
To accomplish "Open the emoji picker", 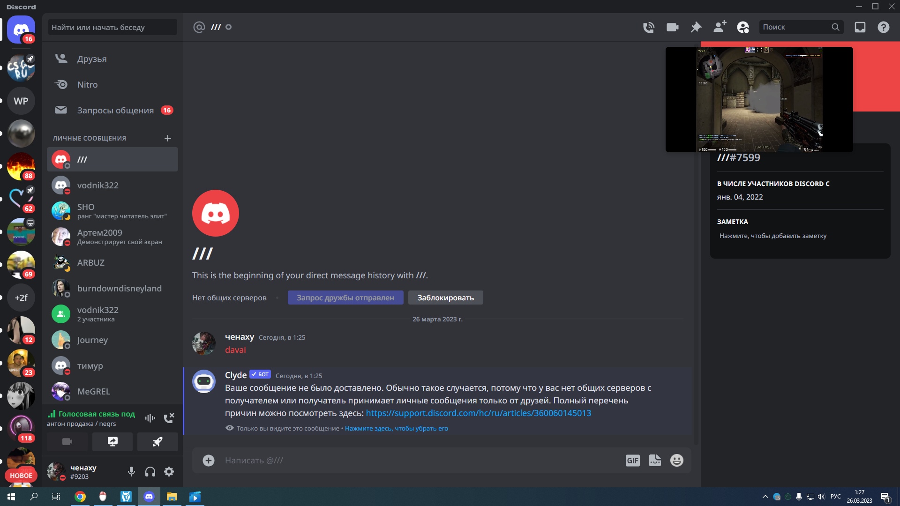I will (676, 461).
